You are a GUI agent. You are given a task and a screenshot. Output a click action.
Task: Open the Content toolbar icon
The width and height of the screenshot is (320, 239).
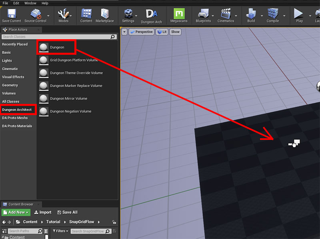tap(86, 14)
